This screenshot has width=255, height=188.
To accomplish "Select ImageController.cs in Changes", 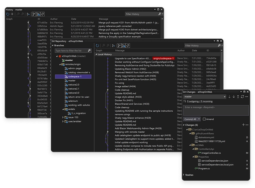I will (x=211, y=153).
